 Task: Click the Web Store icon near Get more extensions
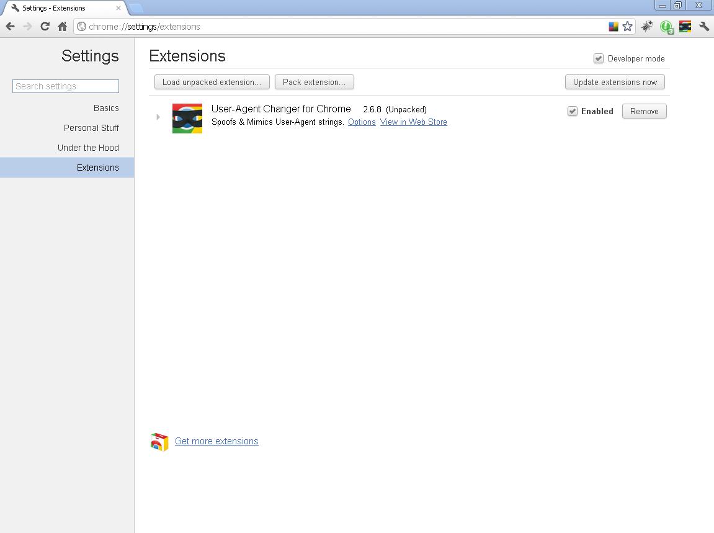click(159, 442)
